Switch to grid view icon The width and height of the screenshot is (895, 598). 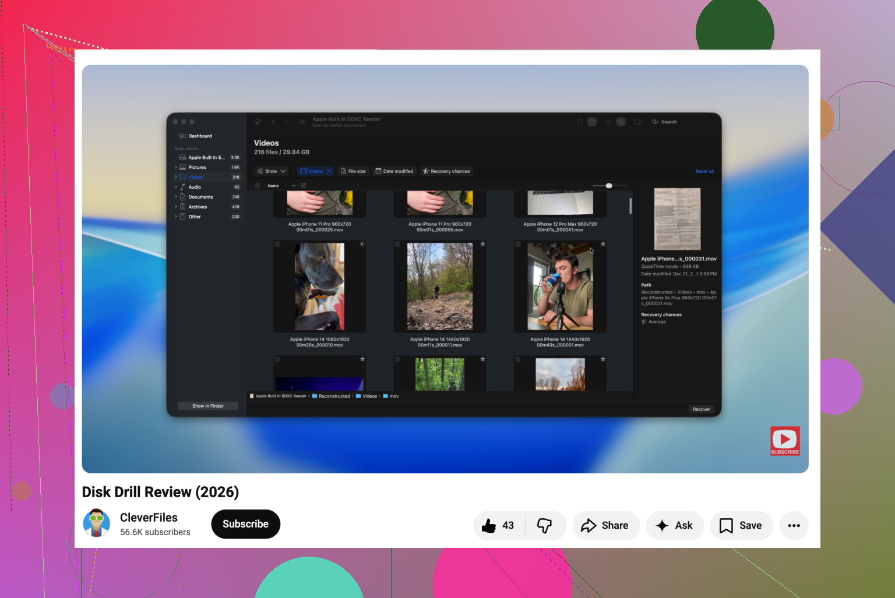click(621, 122)
